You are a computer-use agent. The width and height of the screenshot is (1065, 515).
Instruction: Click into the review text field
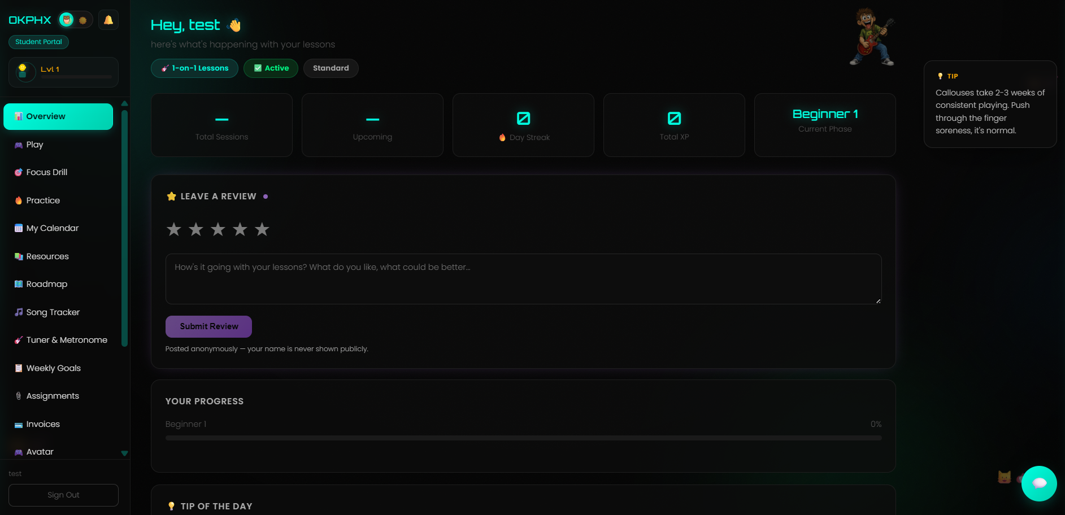pos(523,279)
